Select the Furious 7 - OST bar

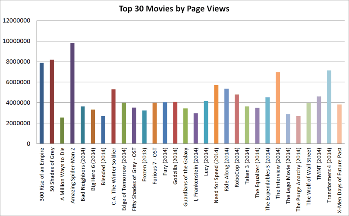click(154, 123)
